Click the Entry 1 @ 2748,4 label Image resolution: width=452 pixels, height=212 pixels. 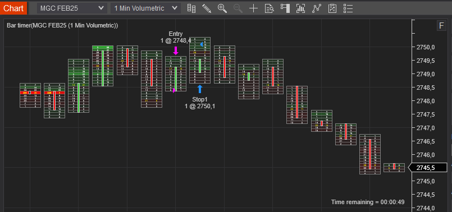pyautogui.click(x=176, y=38)
